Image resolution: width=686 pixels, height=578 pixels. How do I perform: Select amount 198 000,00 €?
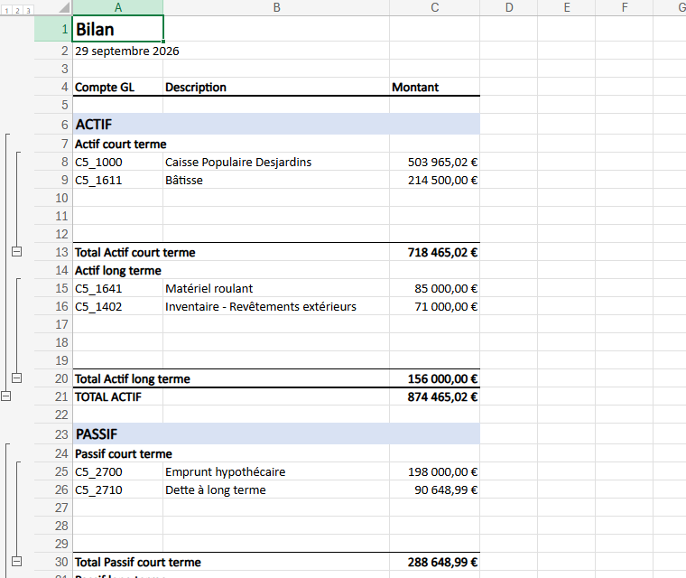tap(434, 471)
